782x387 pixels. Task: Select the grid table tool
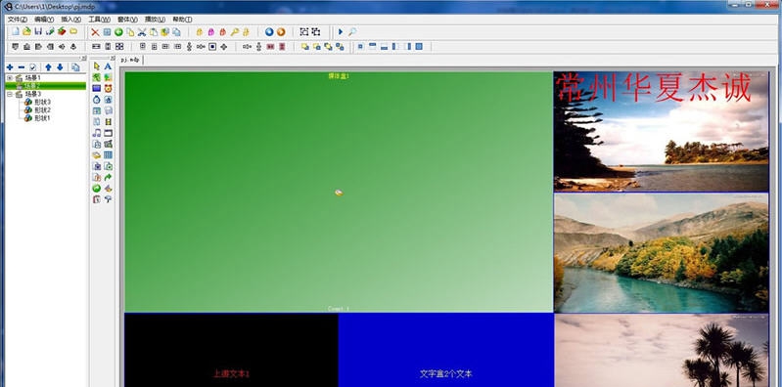108,155
